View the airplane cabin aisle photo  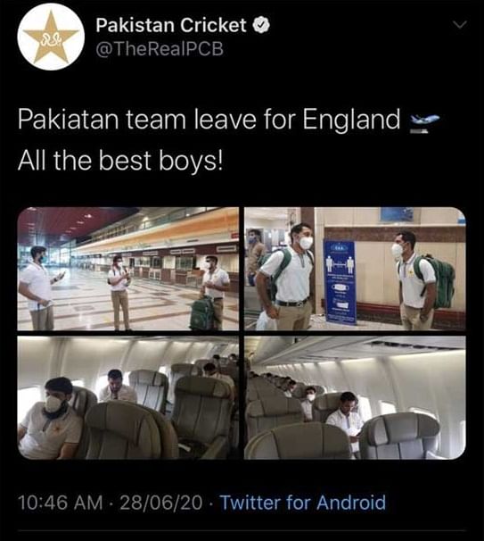click(355, 398)
